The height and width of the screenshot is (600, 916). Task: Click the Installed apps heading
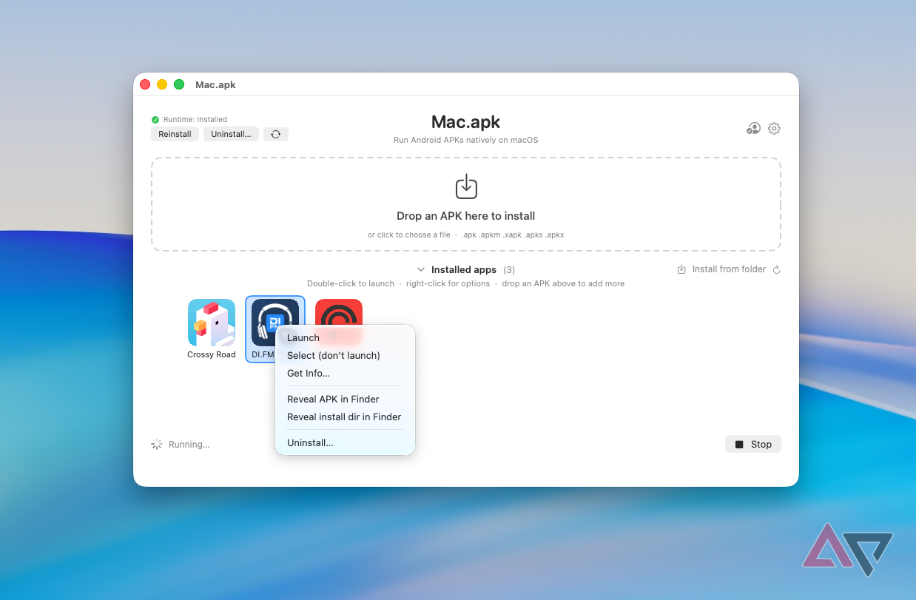(464, 270)
